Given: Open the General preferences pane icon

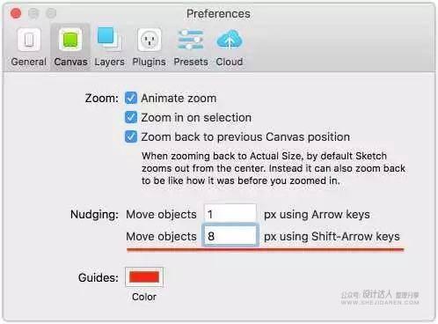Looking at the screenshot, I should 29,40.
